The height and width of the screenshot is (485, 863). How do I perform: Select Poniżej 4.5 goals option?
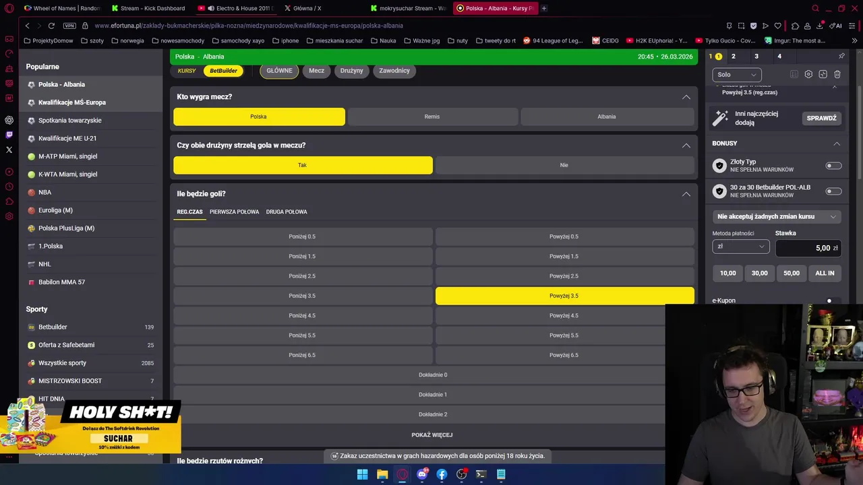point(303,316)
